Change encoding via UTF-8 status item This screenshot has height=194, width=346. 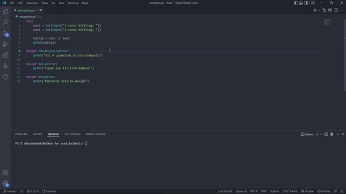pos(254,191)
